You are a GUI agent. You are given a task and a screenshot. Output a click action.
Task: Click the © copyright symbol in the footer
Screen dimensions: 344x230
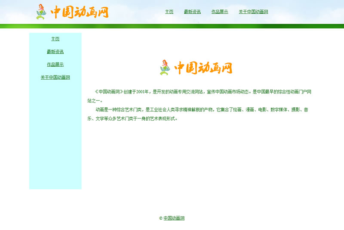click(x=161, y=218)
